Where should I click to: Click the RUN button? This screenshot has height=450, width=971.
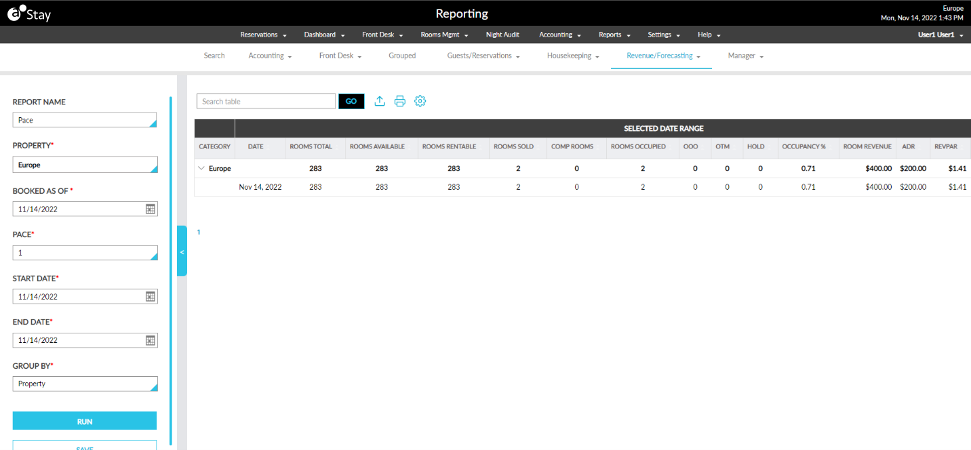pos(85,421)
